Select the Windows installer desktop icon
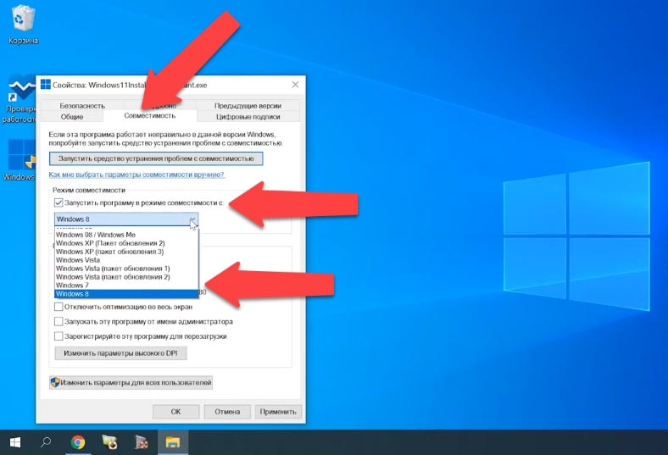 click(19, 159)
